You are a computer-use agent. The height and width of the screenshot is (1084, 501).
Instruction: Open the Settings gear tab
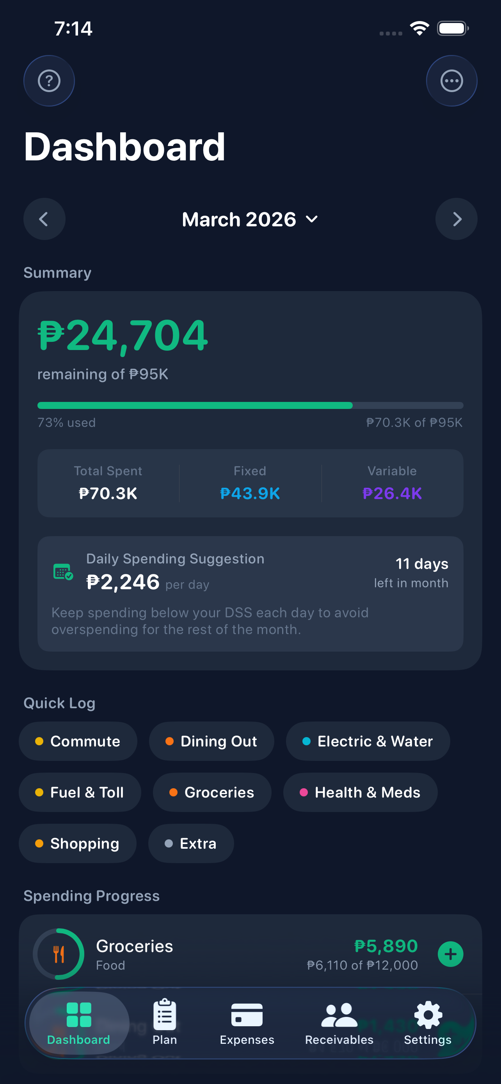(427, 1022)
